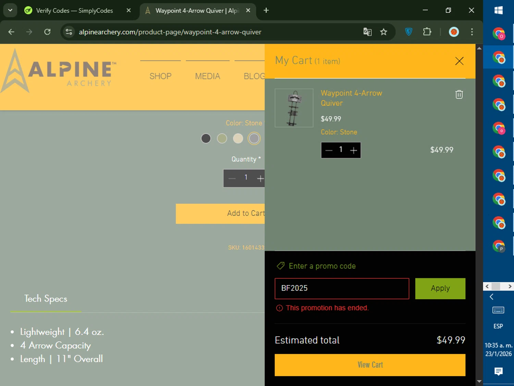
Task: Switch to the Verify Codes SimplyCodes tab
Action: (74, 11)
